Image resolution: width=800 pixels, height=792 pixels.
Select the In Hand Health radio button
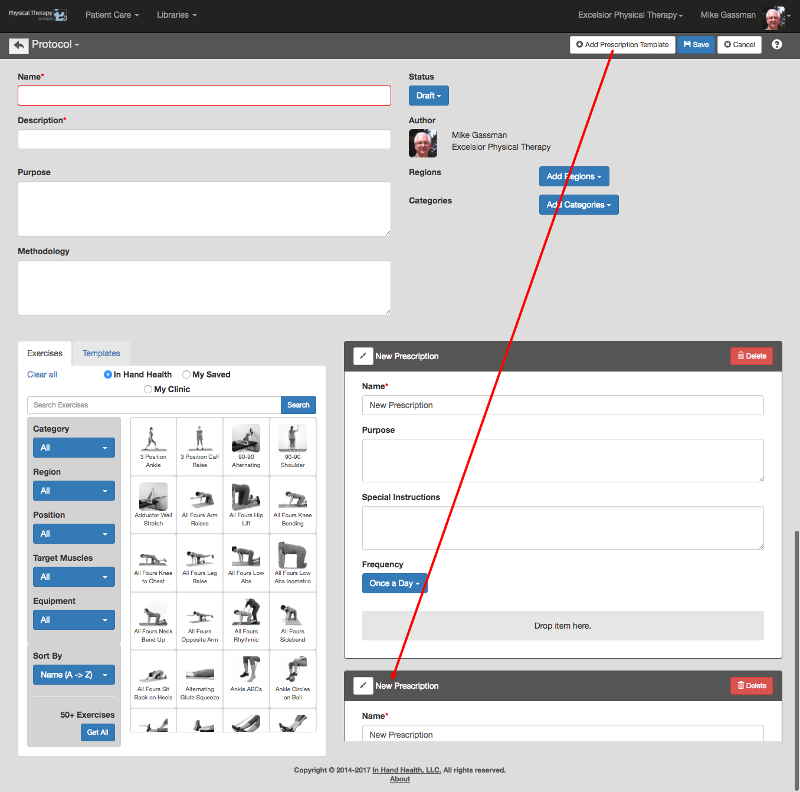click(x=108, y=374)
